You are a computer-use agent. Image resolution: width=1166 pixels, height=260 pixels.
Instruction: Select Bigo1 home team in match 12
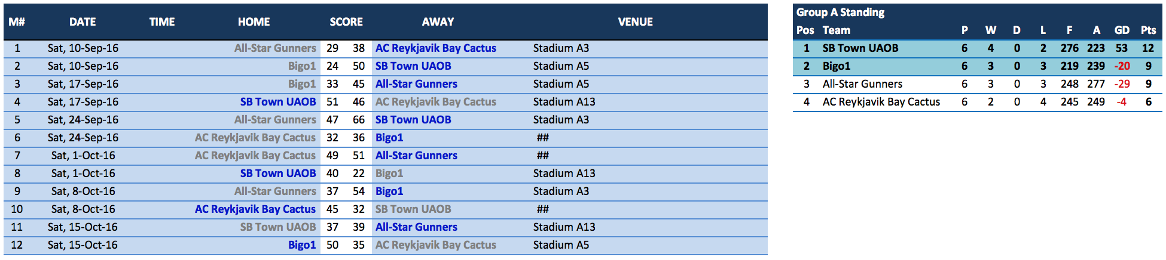(x=302, y=245)
